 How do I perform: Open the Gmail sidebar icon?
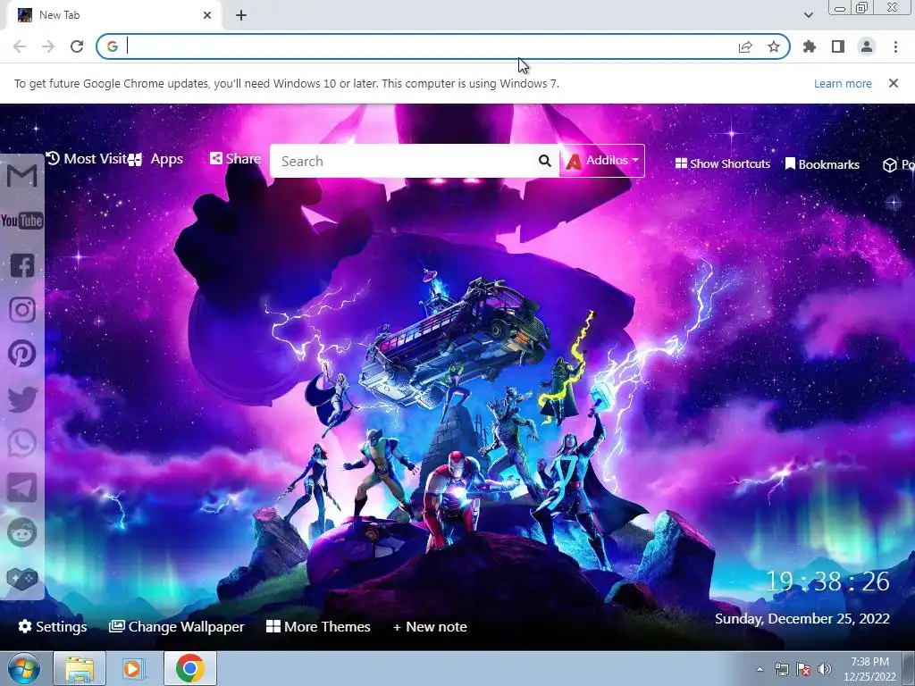tap(21, 176)
